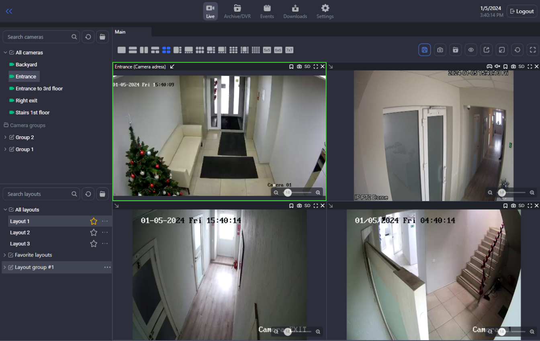Toggle SD quality on Camera EXIT tile
This screenshot has height=341, width=540.
tap(307, 205)
